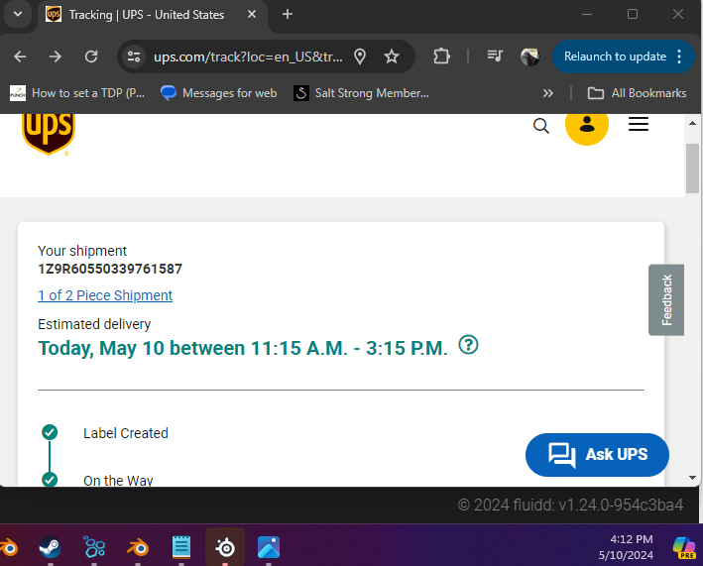This screenshot has width=703, height=566.
Task: Reload the UPS tracking page
Action: (91, 57)
